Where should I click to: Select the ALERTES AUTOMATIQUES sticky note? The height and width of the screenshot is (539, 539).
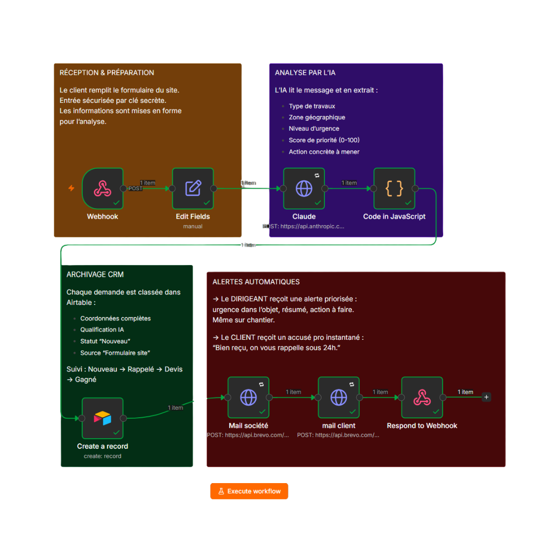point(256,282)
